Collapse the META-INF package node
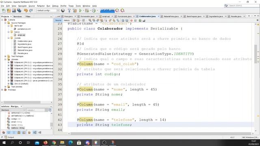 click(x=9, y=26)
